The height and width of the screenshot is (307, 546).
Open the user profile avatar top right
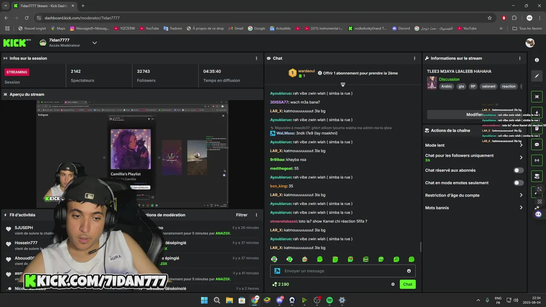point(530,43)
